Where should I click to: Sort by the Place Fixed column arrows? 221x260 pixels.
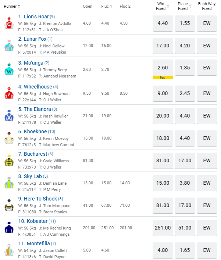click(x=190, y=6)
